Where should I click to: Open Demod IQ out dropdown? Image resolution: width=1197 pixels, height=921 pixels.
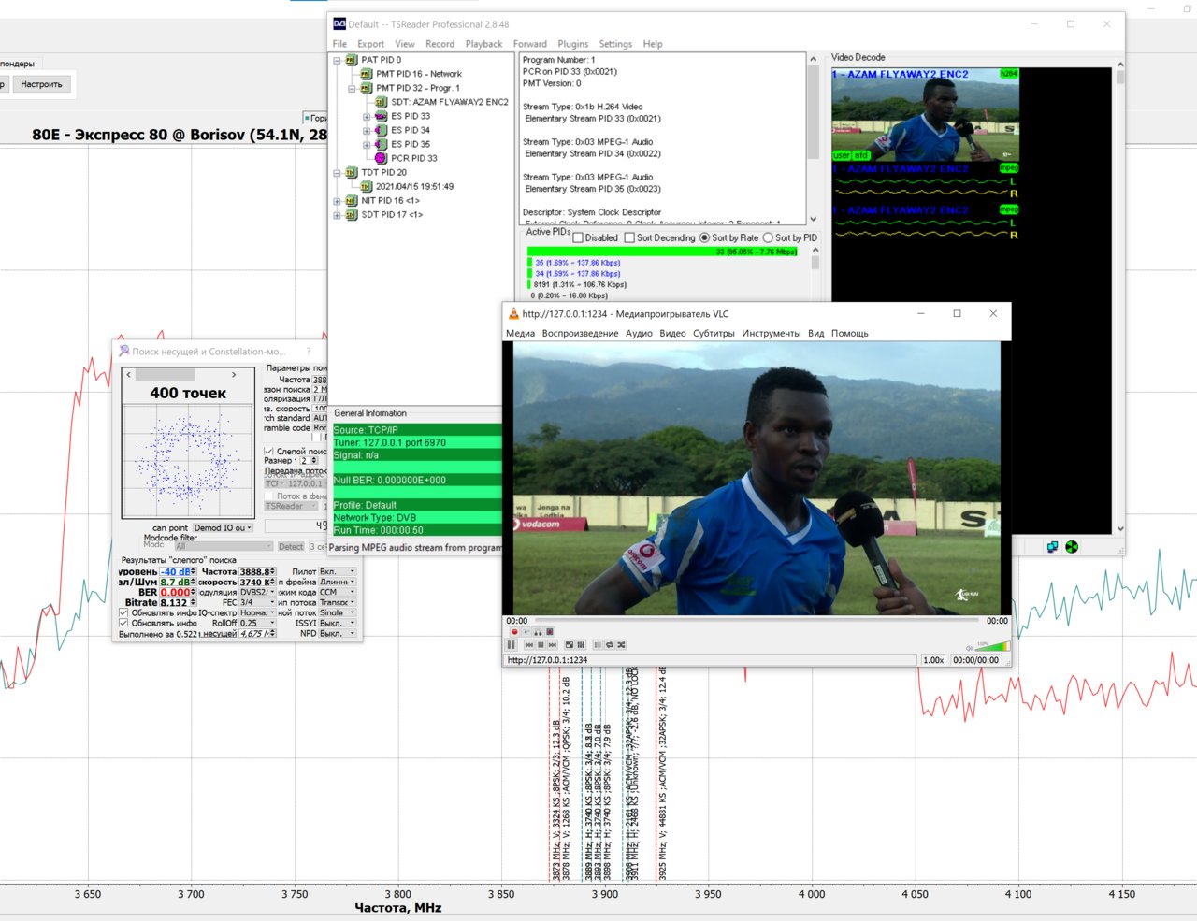click(x=223, y=527)
